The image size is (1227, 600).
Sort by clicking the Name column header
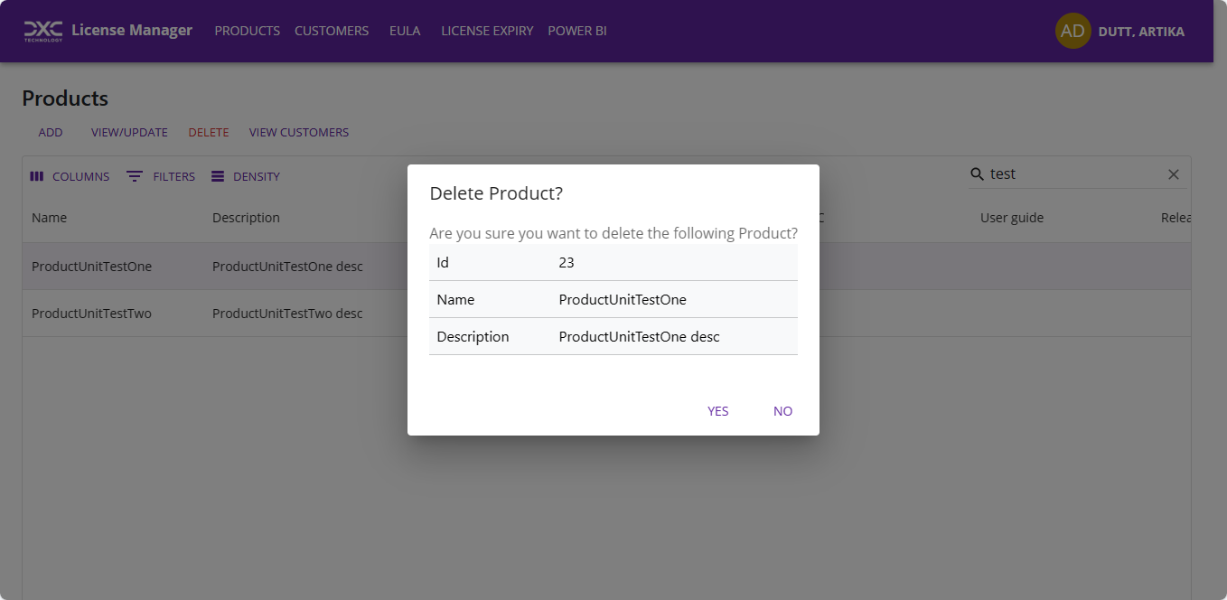(x=49, y=217)
